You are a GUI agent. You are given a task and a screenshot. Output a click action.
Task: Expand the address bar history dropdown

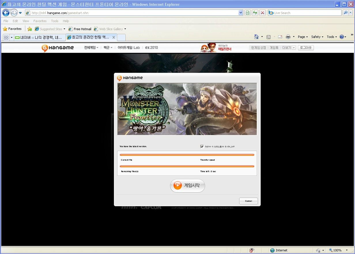coord(241,13)
